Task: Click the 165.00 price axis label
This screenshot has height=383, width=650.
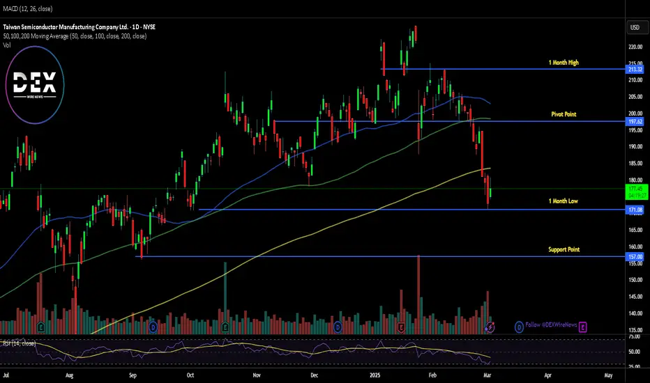Action: [x=635, y=230]
